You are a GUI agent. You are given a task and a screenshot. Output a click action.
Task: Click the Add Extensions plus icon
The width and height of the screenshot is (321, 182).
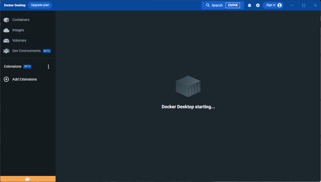coord(6,79)
